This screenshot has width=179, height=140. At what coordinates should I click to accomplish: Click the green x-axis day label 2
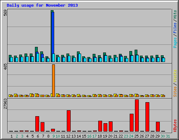[17, 136]
